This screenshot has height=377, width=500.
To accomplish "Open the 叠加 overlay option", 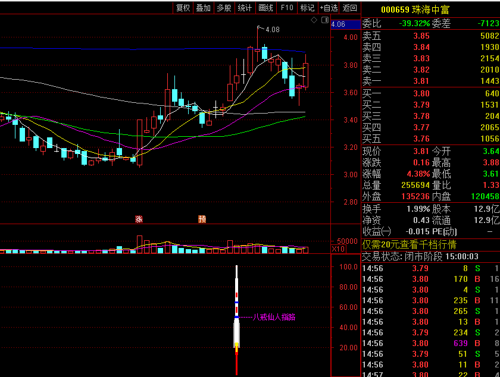I will pos(204,8).
